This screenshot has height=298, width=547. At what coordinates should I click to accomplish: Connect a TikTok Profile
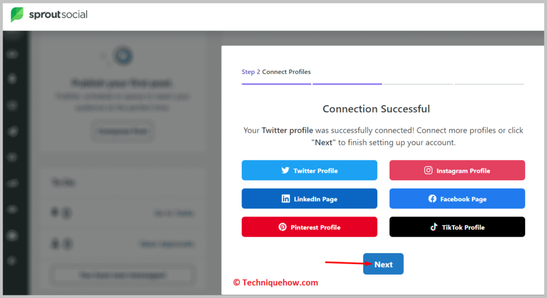point(457,227)
